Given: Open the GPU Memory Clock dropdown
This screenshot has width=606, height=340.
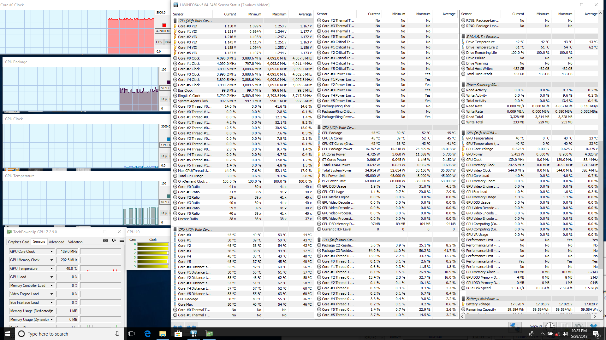Looking at the screenshot, I should [51, 260].
